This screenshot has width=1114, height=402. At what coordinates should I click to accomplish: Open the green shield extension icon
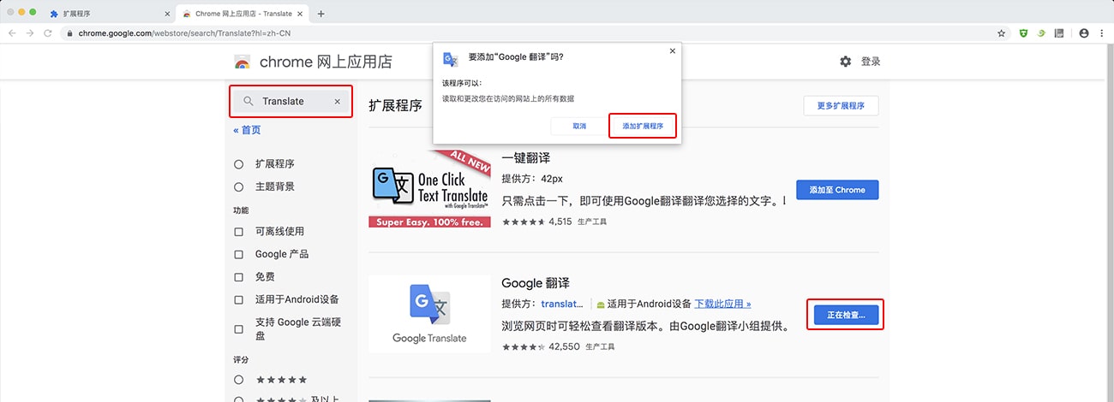[x=1023, y=33]
